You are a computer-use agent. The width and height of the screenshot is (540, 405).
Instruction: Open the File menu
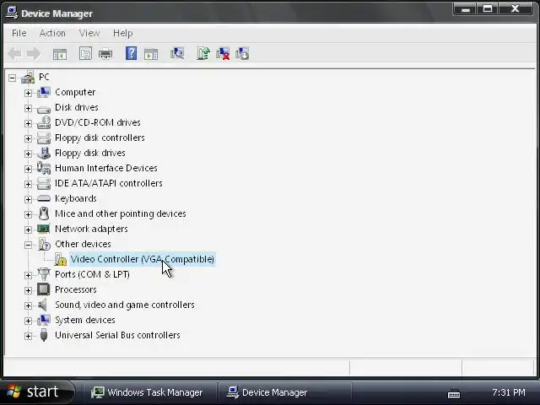pyautogui.click(x=19, y=33)
